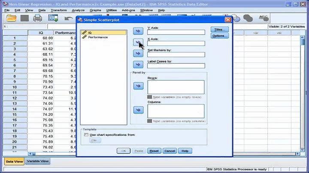Screen dimensions: 309x173
Task: Click inside the Panel Rows box
Action: pos(176,87)
